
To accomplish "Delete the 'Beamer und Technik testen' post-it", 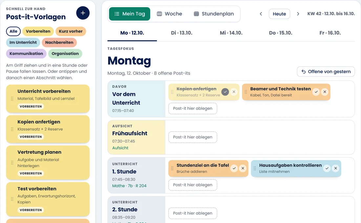I will click(x=325, y=92).
